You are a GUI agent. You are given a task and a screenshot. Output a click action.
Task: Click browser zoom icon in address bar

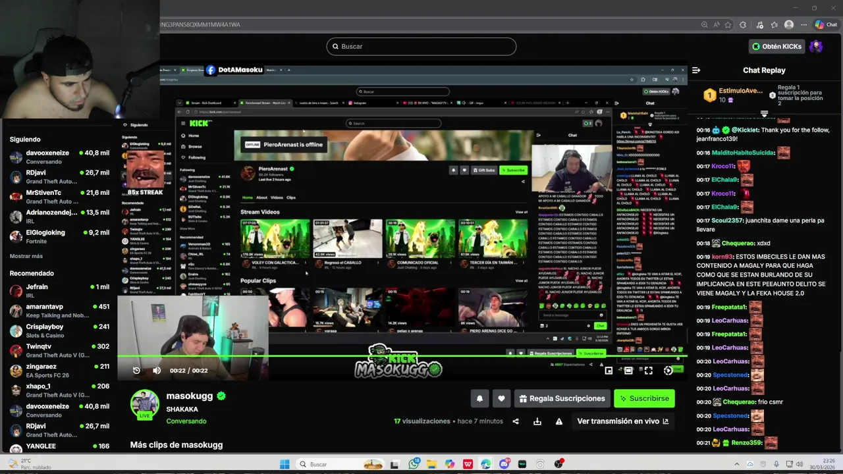pyautogui.click(x=705, y=25)
